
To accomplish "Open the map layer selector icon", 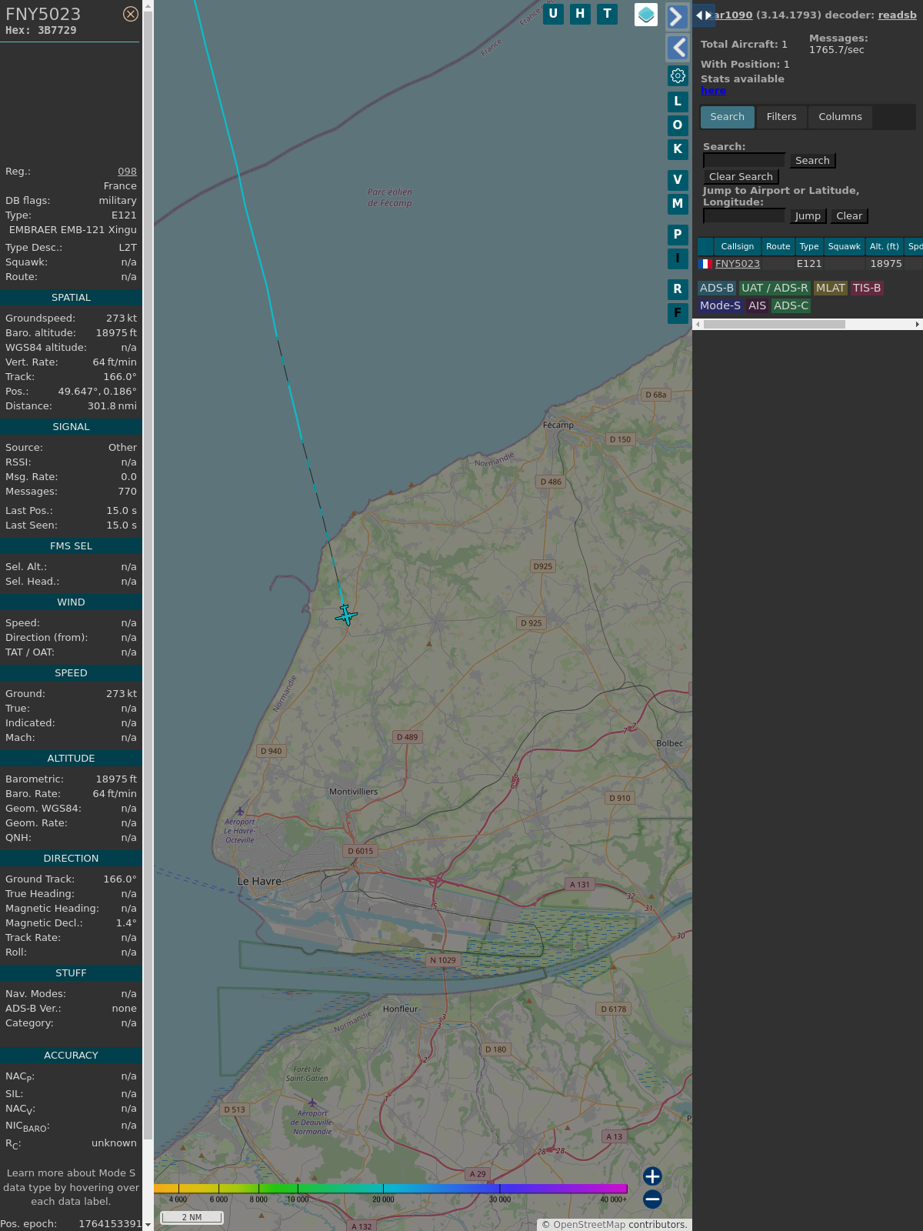I will 646,14.
